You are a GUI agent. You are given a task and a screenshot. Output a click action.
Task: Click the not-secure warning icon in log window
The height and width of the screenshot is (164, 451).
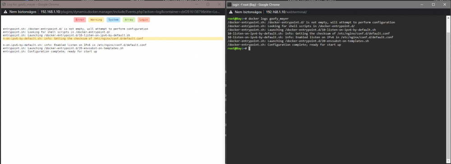click(5, 12)
